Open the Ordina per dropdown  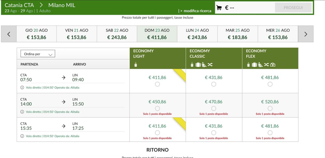coord(38,54)
